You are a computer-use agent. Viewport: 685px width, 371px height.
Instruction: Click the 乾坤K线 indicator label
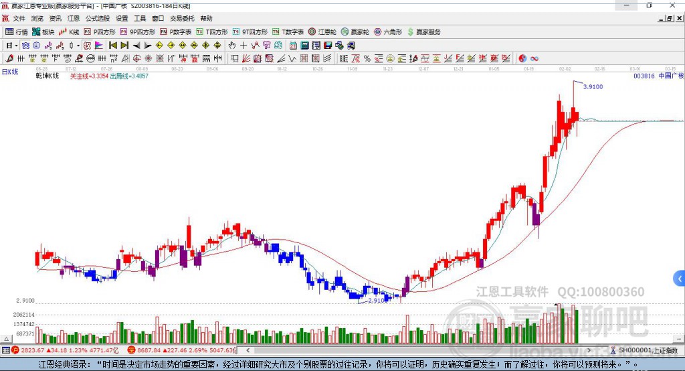[47, 76]
